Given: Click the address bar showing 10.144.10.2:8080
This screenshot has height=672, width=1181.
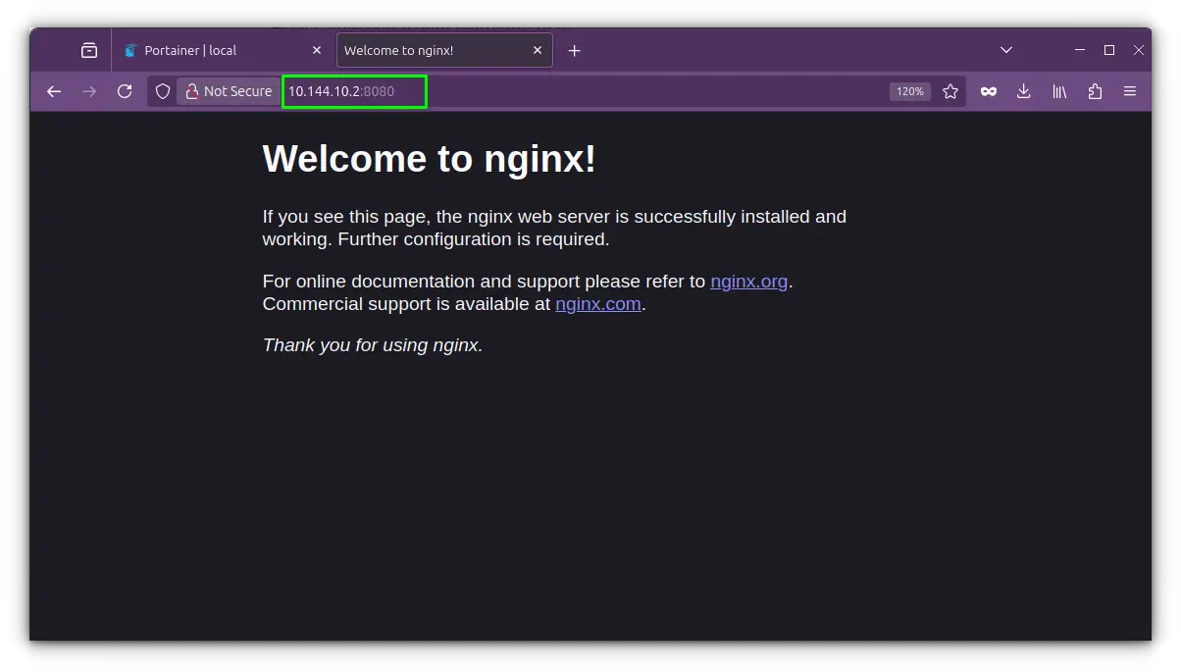Looking at the screenshot, I should (x=353, y=91).
